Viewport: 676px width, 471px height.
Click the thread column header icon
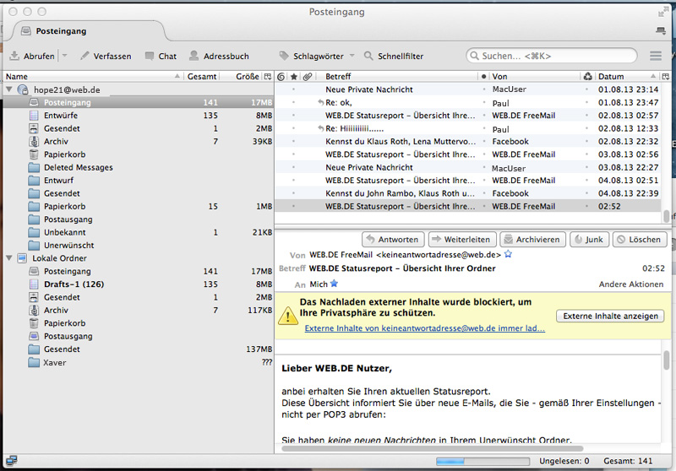tap(281, 77)
